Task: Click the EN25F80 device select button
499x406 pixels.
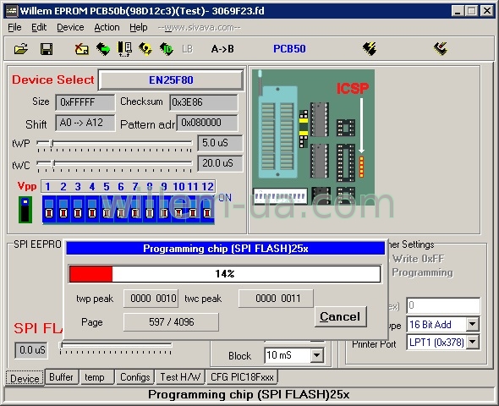Action: coord(171,80)
